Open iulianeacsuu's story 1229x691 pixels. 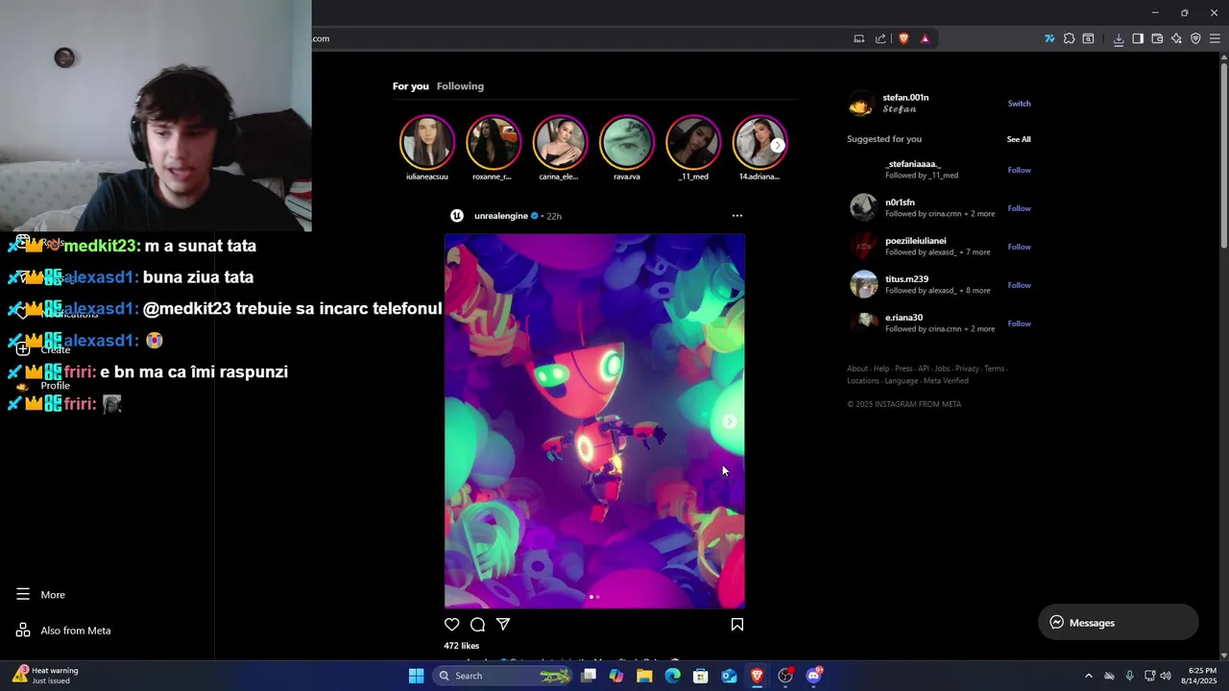[x=427, y=142]
